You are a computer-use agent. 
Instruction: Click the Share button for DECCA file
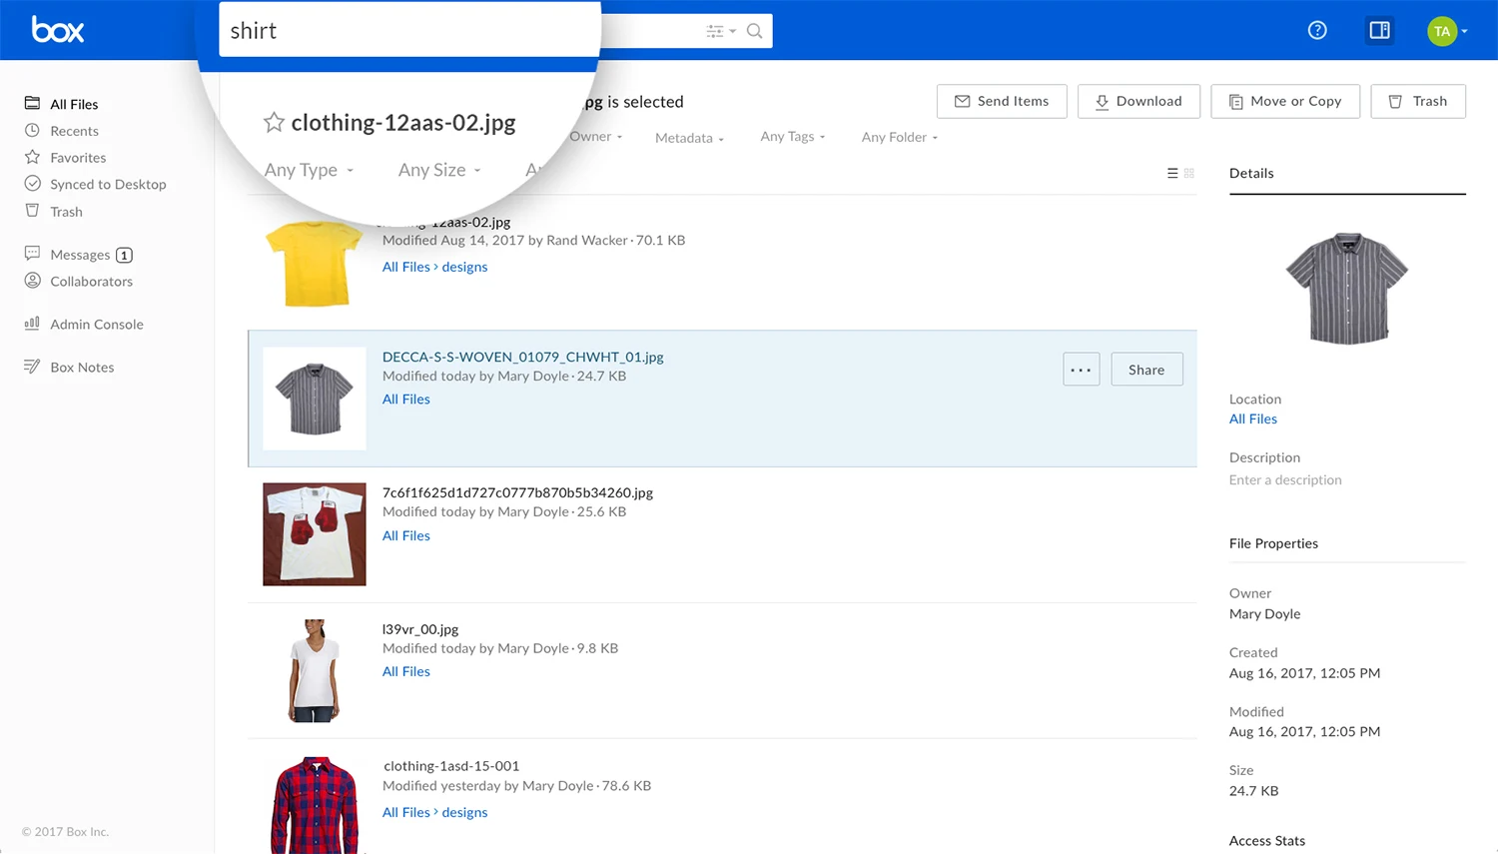tap(1146, 370)
